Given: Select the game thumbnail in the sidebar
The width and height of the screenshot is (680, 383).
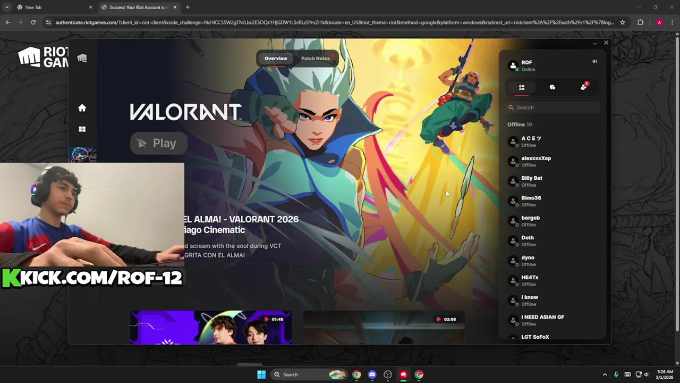Looking at the screenshot, I should click(x=82, y=155).
